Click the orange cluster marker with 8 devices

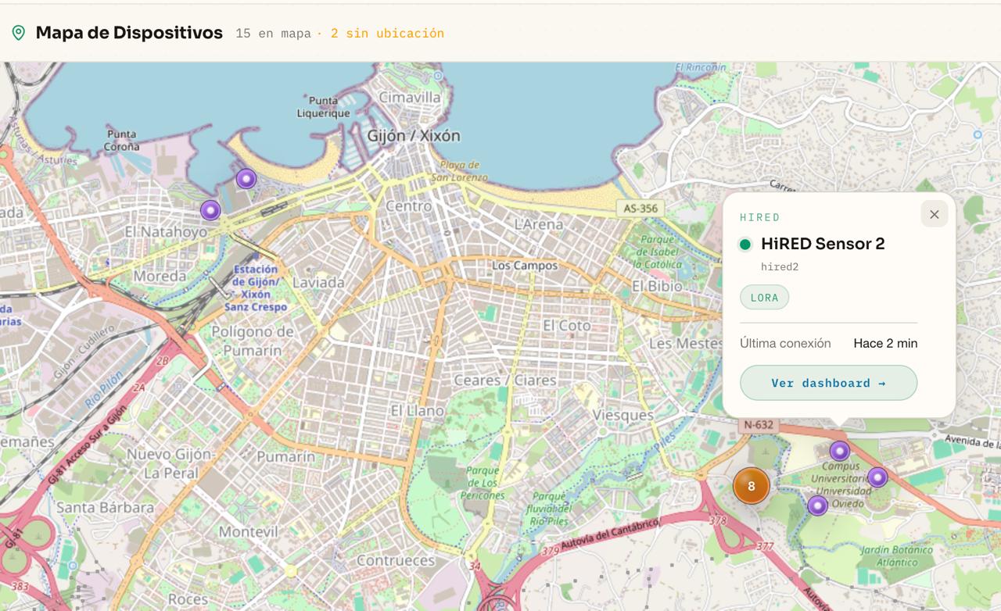pos(751,486)
